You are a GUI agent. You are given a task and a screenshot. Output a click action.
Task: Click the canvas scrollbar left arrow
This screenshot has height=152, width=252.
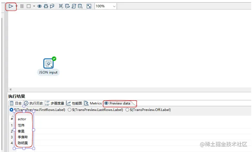click(10, 90)
